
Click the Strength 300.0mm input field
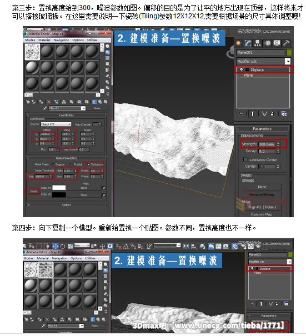pos(267,144)
